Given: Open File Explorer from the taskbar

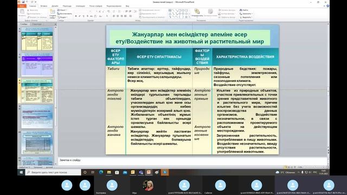Looking at the screenshot, I should click(109, 172).
